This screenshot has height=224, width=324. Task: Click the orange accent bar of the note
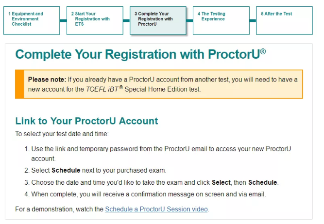(19, 84)
